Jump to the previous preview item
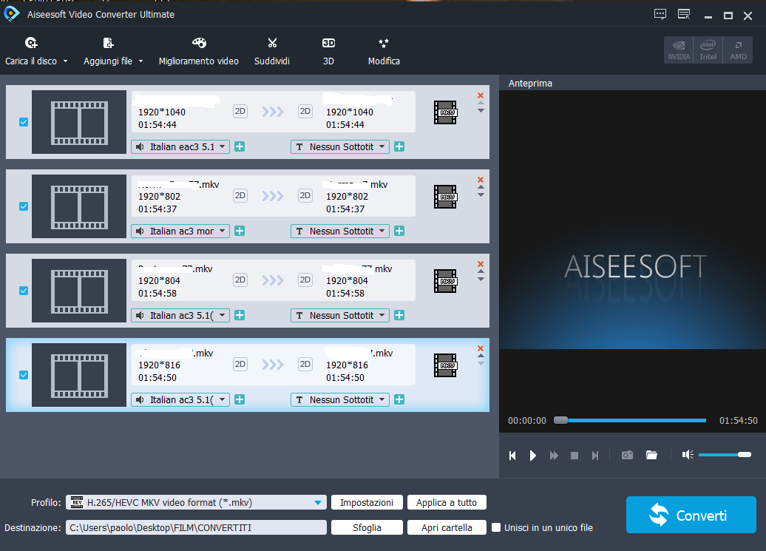766x551 pixels. [x=512, y=456]
